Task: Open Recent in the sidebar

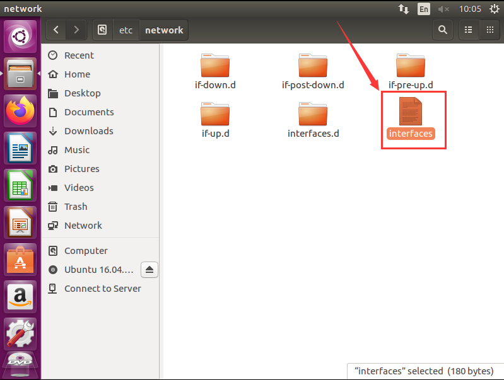Action: [100, 55]
